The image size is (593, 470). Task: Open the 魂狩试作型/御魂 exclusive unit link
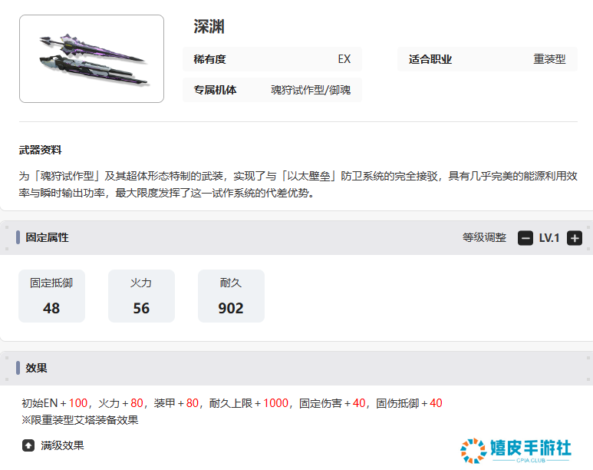[311, 90]
